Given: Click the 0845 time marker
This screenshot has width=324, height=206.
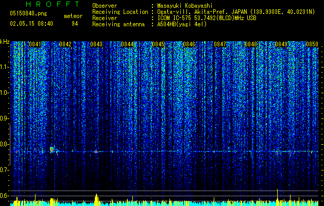Looking at the screenshot, I should tap(158, 44).
